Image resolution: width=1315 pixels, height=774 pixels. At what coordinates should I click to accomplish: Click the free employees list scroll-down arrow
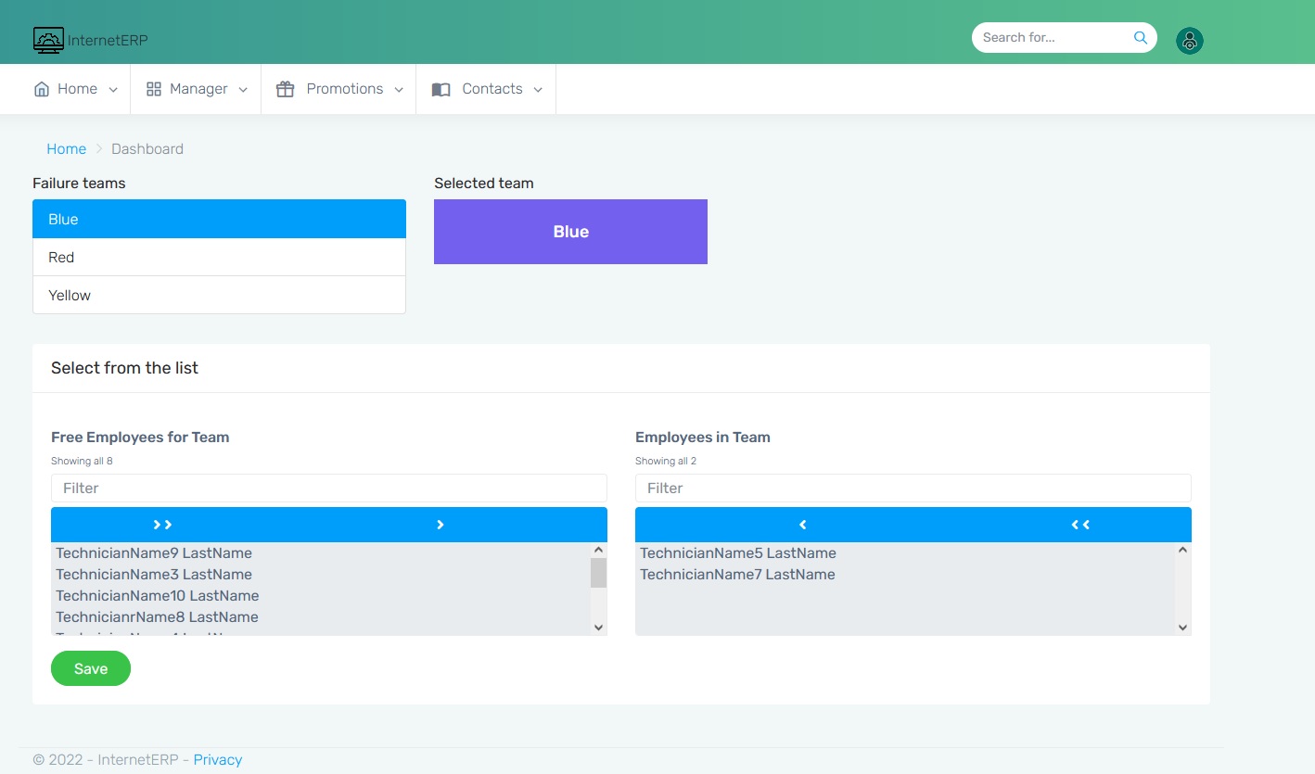(598, 628)
